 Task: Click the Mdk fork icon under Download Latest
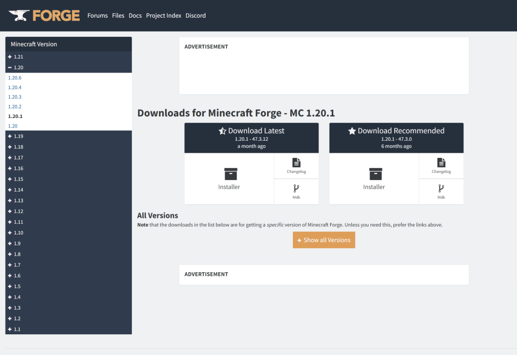[296, 189]
